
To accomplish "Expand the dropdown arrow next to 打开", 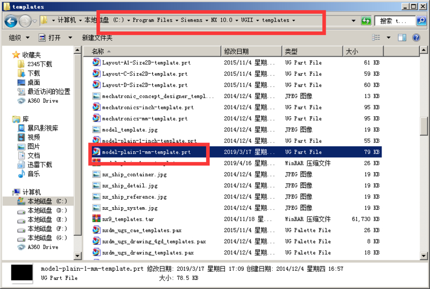I will coord(70,38).
